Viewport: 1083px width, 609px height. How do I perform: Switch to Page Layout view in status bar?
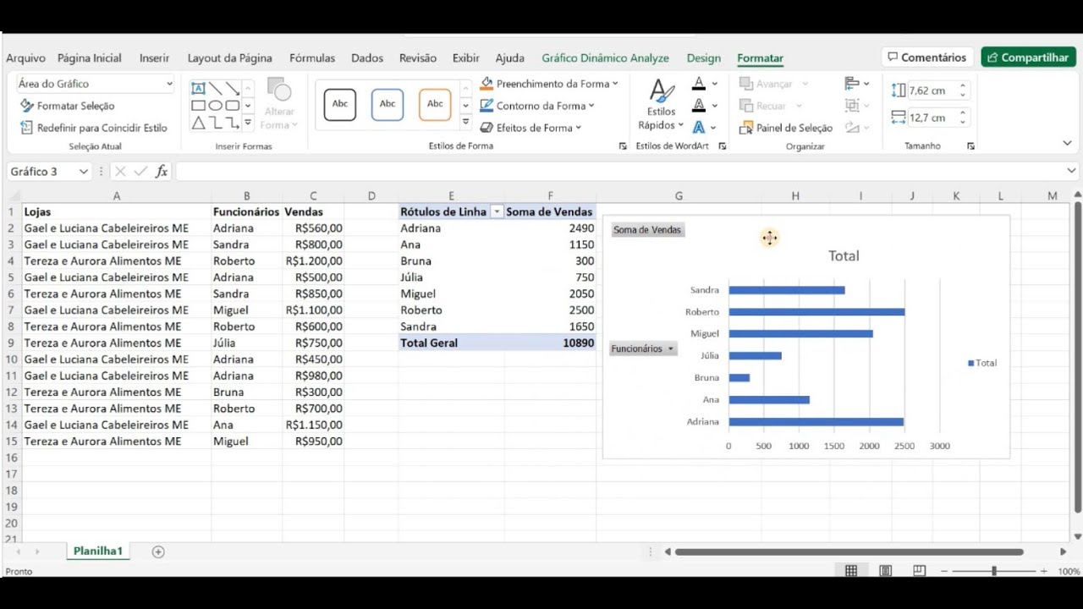tap(885, 571)
